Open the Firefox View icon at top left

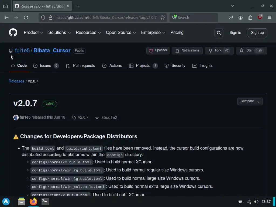click(5, 6)
